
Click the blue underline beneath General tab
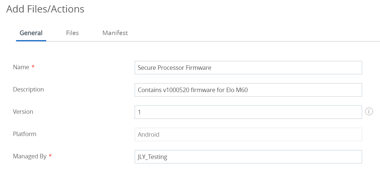[31, 40]
